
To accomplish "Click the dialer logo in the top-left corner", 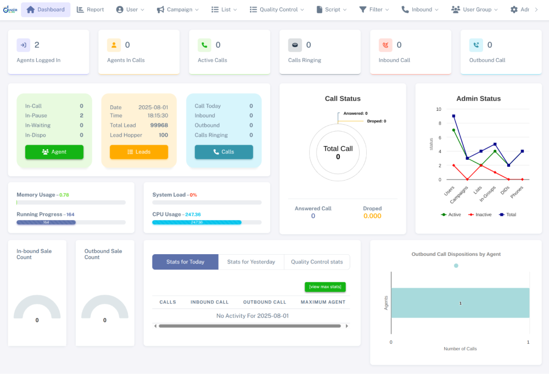I will coord(10,9).
